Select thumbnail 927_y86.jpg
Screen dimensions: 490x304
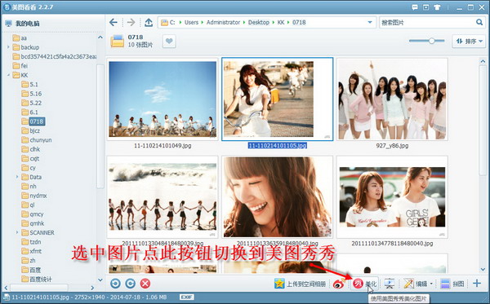[392, 99]
